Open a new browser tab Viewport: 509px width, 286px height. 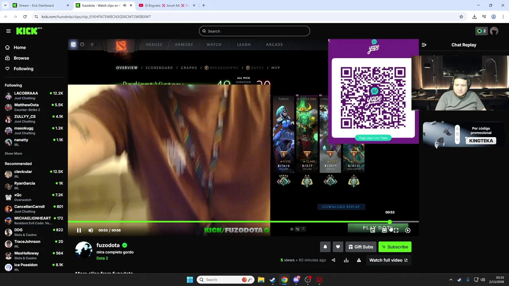click(x=204, y=6)
